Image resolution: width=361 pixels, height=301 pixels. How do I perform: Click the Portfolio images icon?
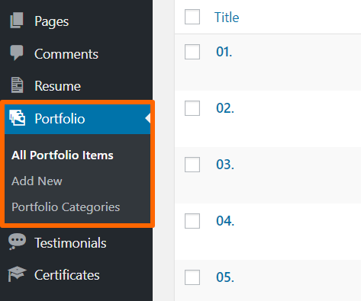pos(17,117)
